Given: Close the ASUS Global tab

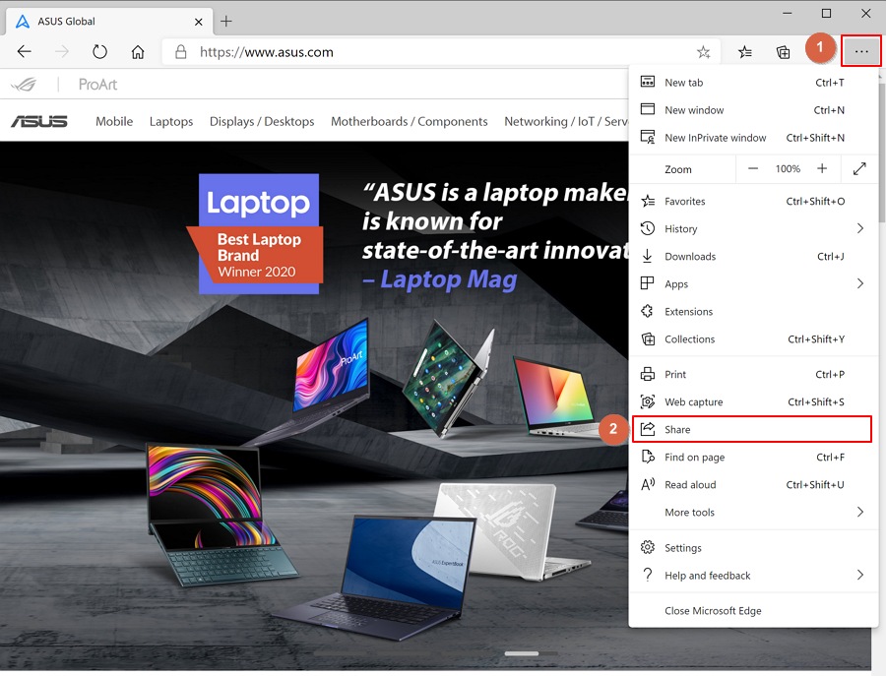Looking at the screenshot, I should pos(198,22).
